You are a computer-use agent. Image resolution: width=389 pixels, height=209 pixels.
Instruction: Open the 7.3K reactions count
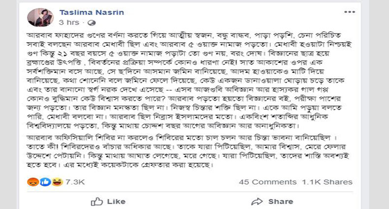(x=75, y=182)
